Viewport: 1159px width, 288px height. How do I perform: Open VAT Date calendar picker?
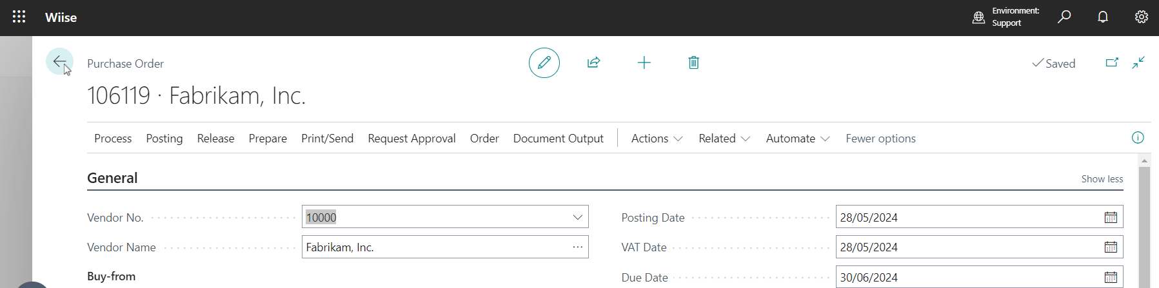pyautogui.click(x=1111, y=247)
